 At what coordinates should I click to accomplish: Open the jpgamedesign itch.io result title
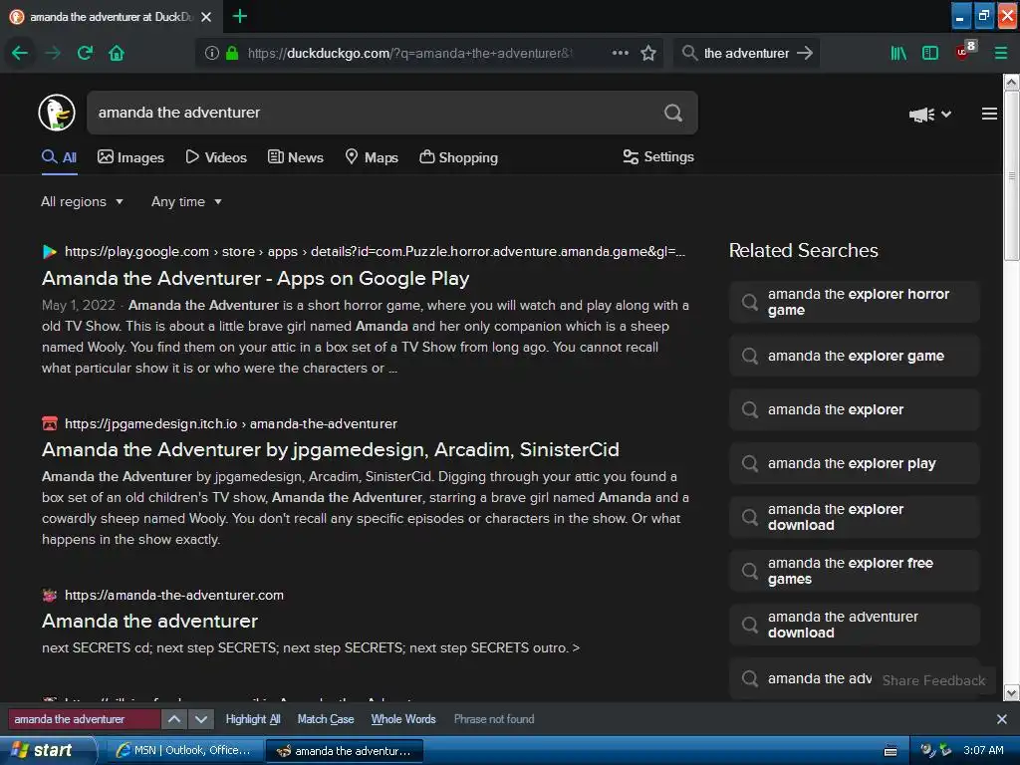(331, 449)
